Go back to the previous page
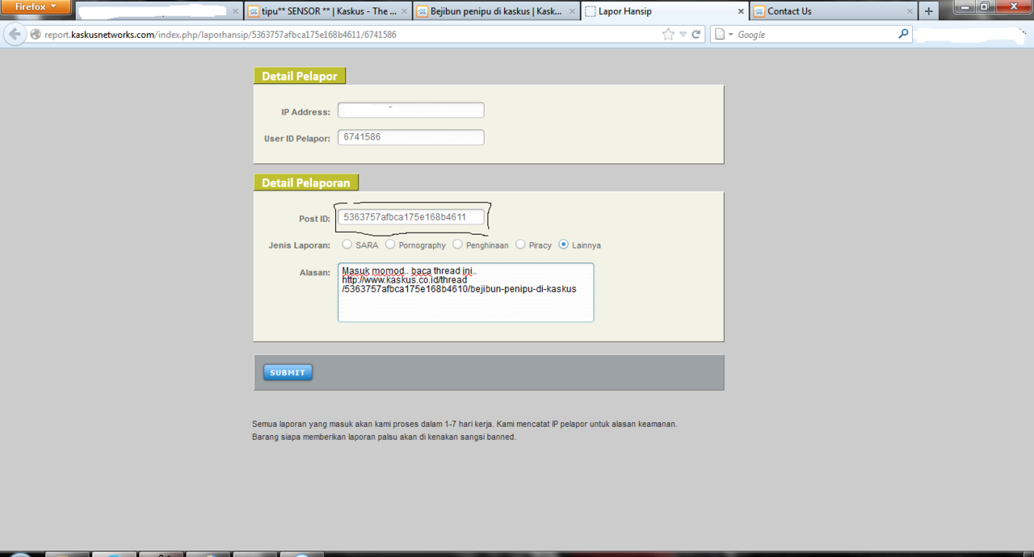 15,35
